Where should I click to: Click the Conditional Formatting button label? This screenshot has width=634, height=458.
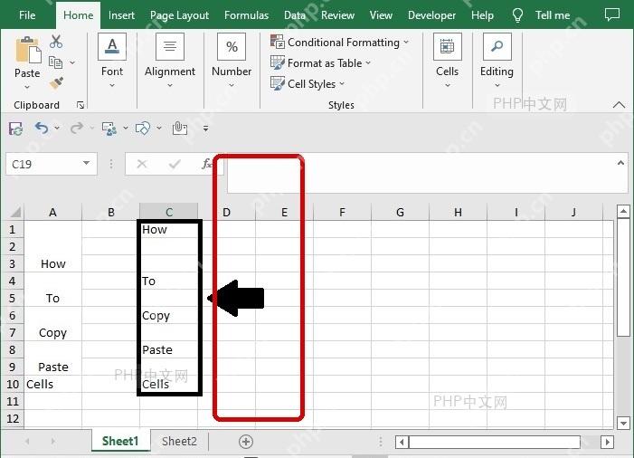pyautogui.click(x=344, y=42)
